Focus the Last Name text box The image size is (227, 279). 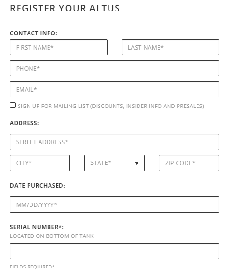(170, 47)
